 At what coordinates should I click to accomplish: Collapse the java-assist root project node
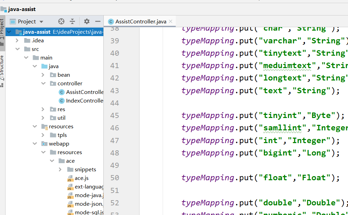coord(9,32)
